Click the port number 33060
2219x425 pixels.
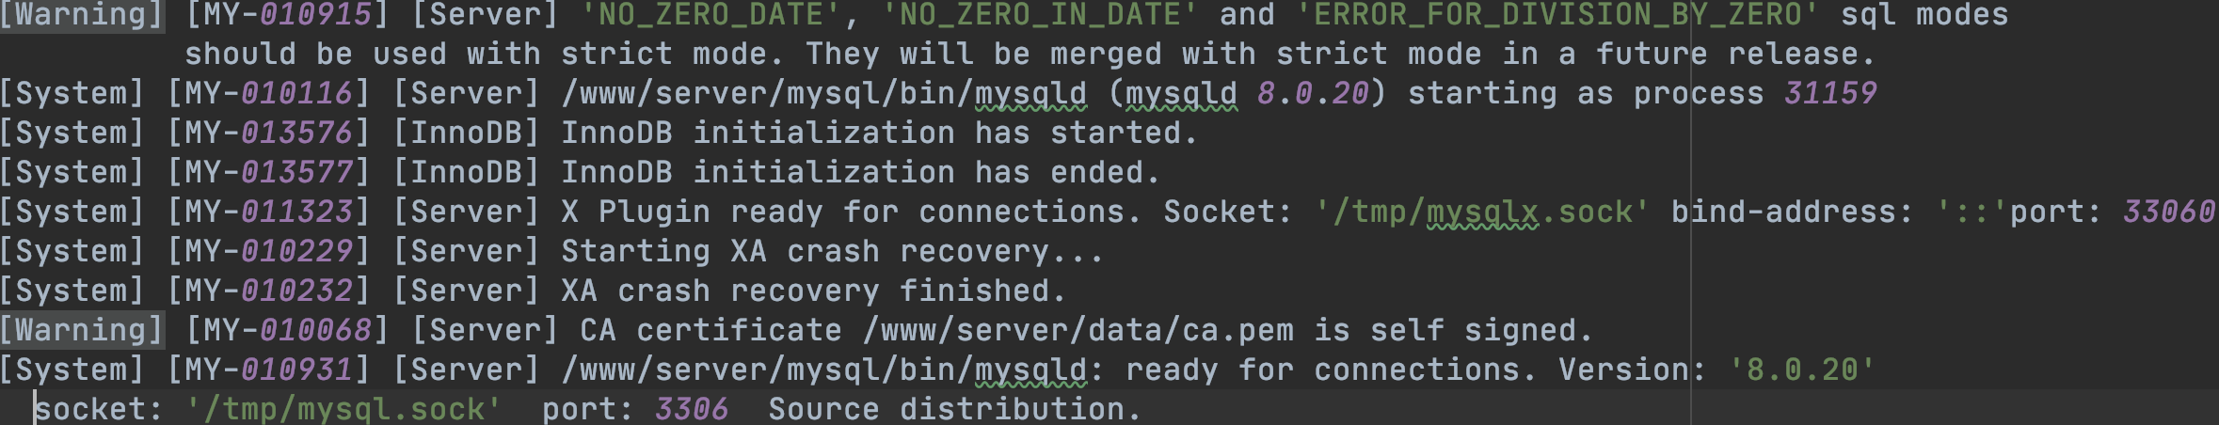2169,212
